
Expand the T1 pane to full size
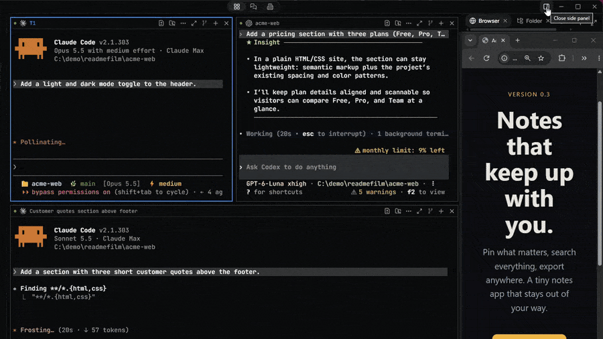(194, 23)
